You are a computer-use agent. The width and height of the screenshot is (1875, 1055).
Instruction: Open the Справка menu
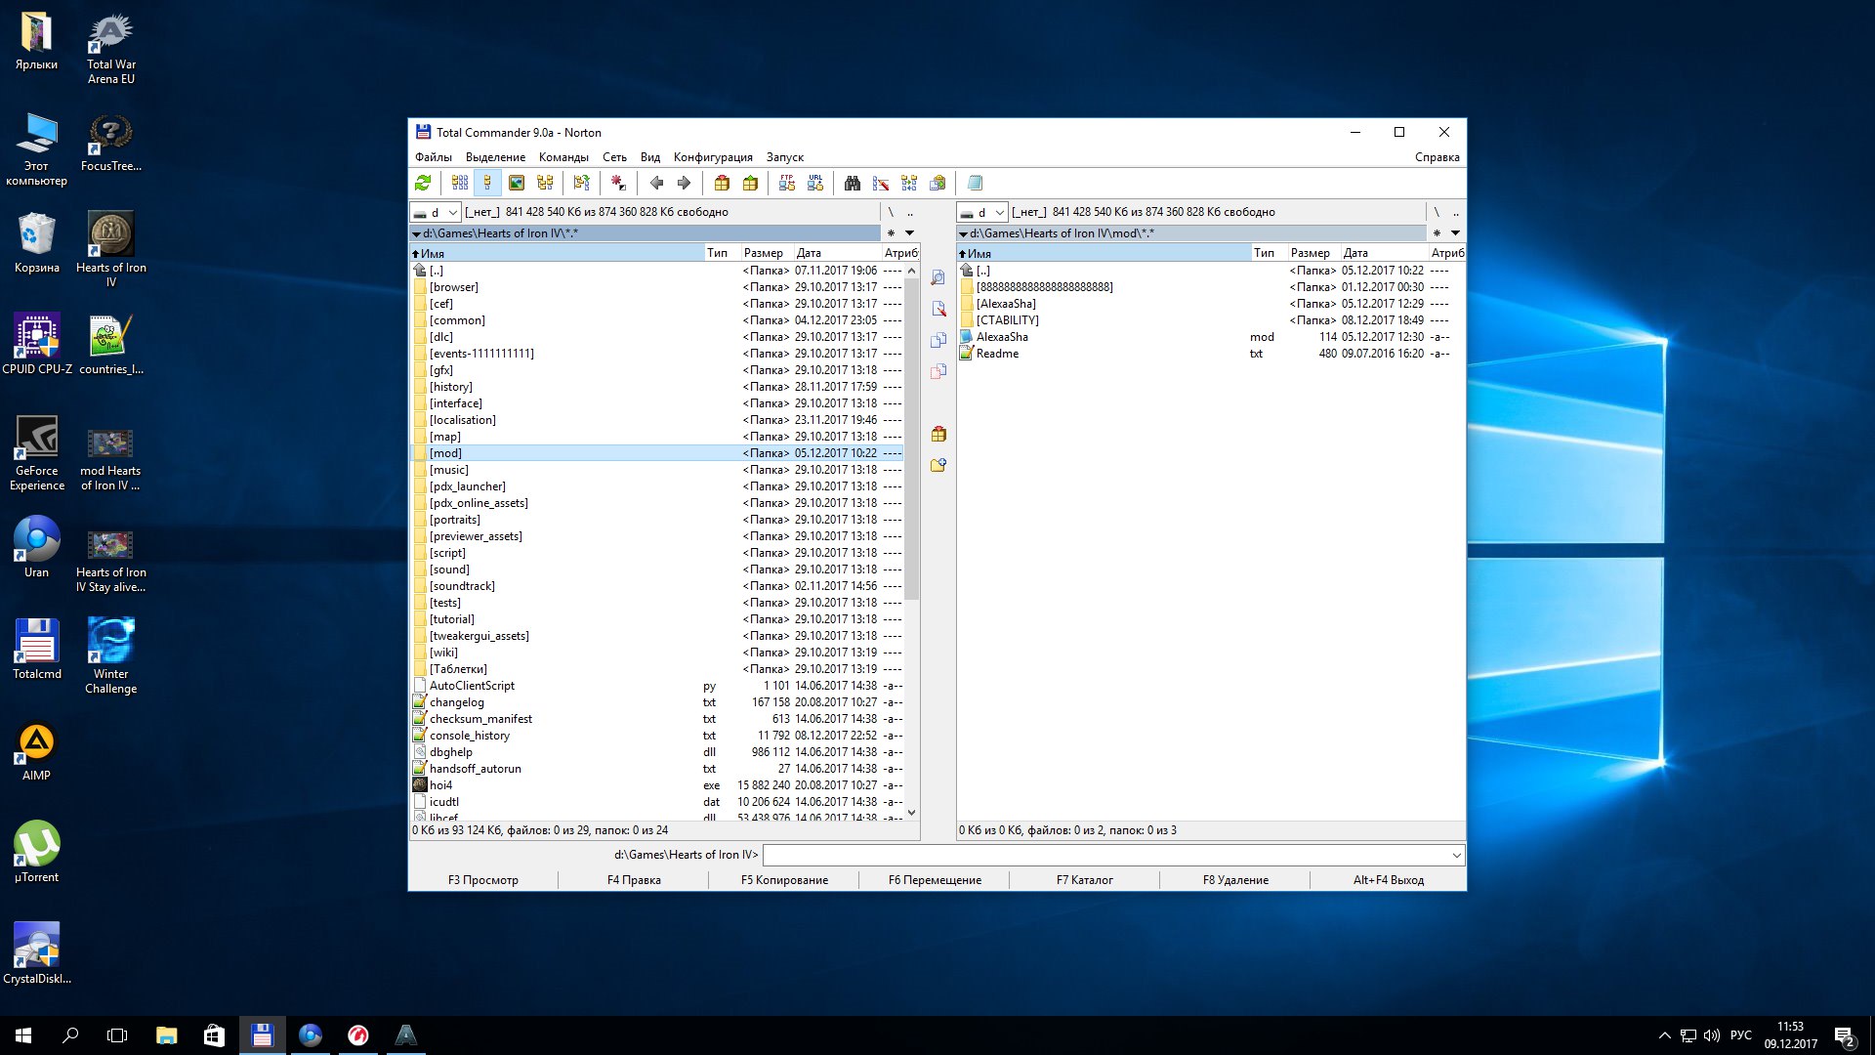pyautogui.click(x=1437, y=157)
